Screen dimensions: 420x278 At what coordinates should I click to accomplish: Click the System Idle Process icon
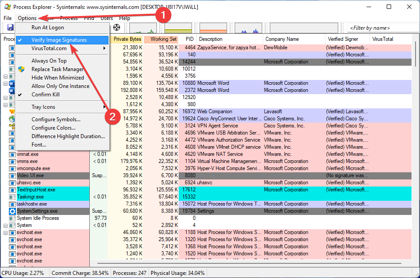pyautogui.click(x=12, y=218)
